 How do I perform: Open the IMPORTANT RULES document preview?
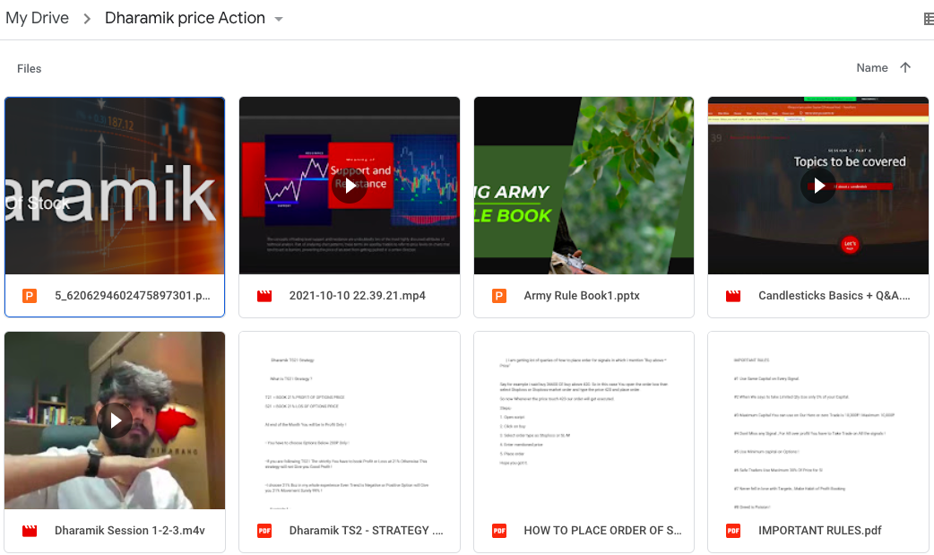tap(817, 420)
